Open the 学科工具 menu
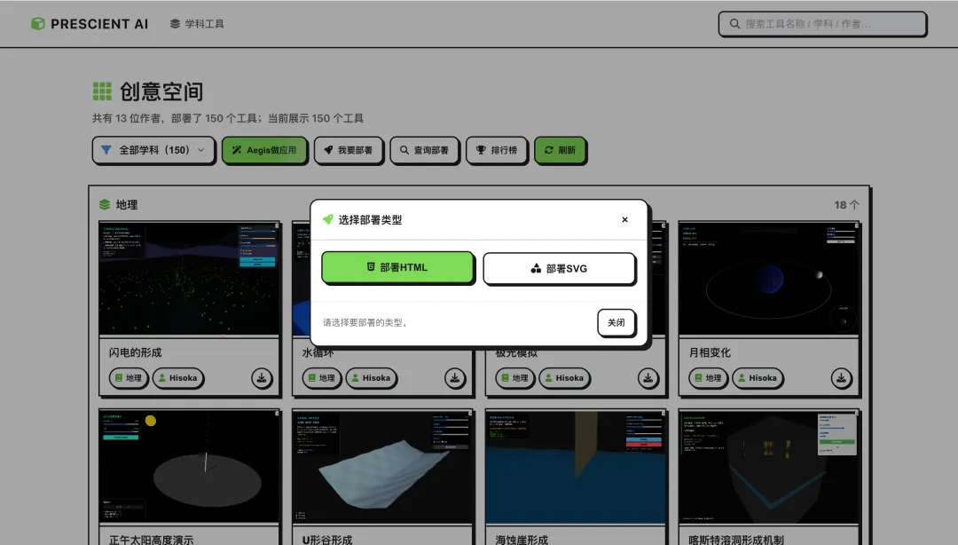Image resolution: width=958 pixels, height=545 pixels. (x=197, y=24)
